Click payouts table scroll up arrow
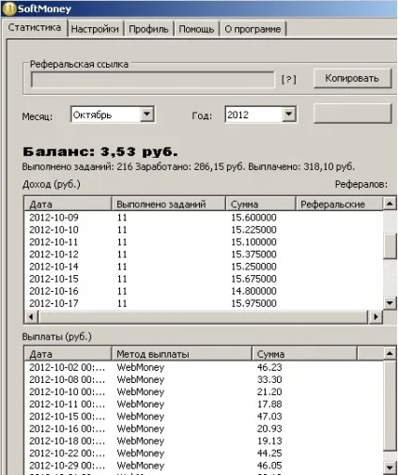This screenshot has width=398, height=475. 390,354
